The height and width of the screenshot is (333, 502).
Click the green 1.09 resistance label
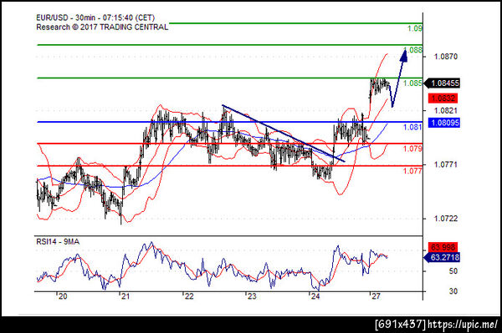[415, 28]
